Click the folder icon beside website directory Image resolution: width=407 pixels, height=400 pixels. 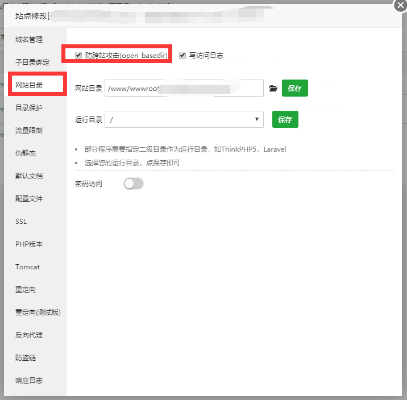click(x=273, y=89)
